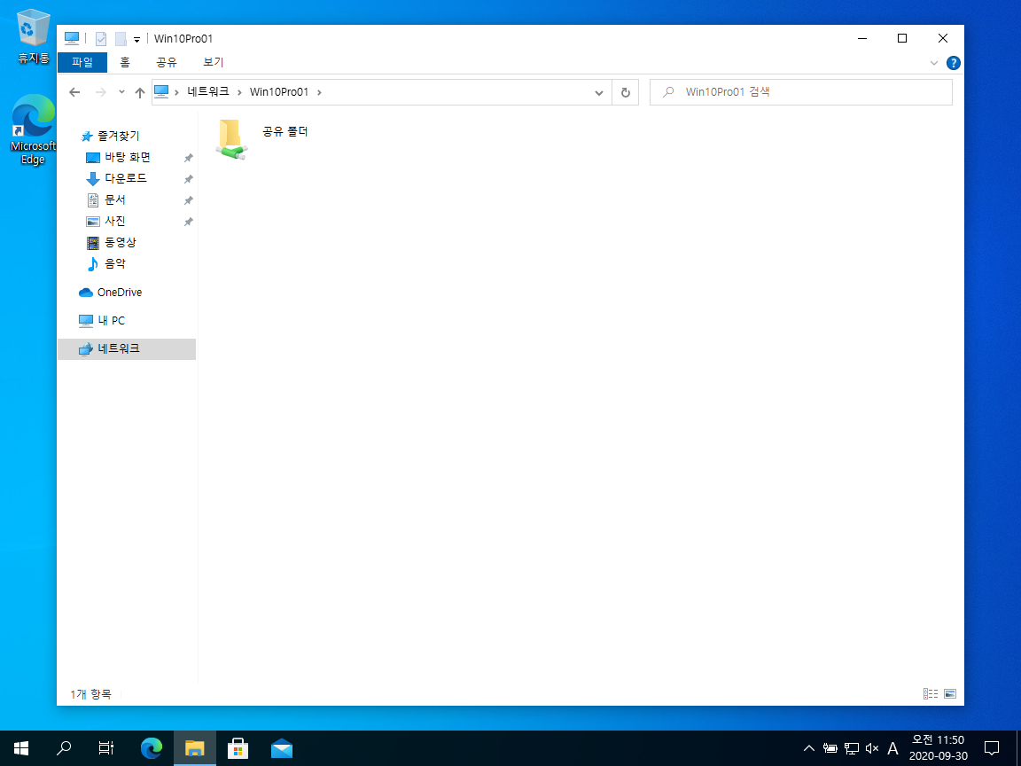The height and width of the screenshot is (766, 1021).
Task: Click the Win10Pro01 breadcrumb in address bar
Action: coord(278,92)
